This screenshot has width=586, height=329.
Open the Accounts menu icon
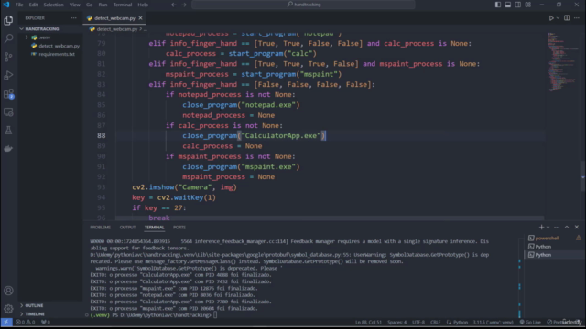pos(8,291)
